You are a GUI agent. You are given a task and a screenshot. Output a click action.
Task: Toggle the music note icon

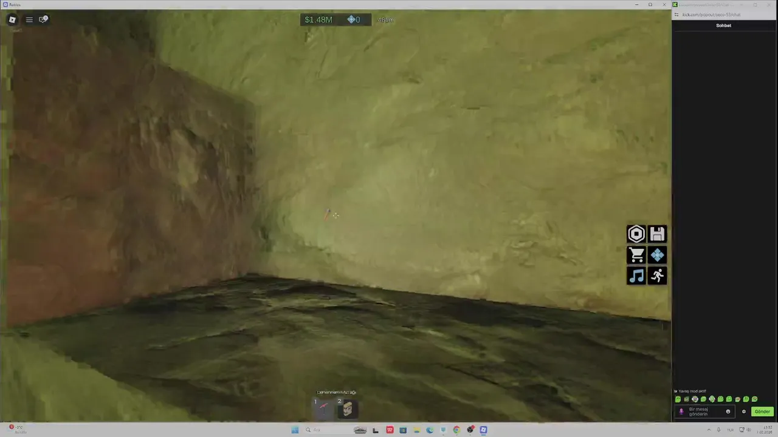tap(636, 276)
